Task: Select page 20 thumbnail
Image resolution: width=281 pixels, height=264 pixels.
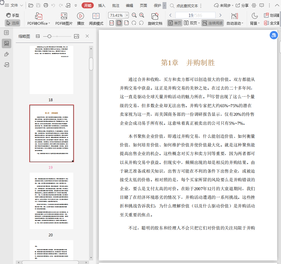Action: point(51,201)
